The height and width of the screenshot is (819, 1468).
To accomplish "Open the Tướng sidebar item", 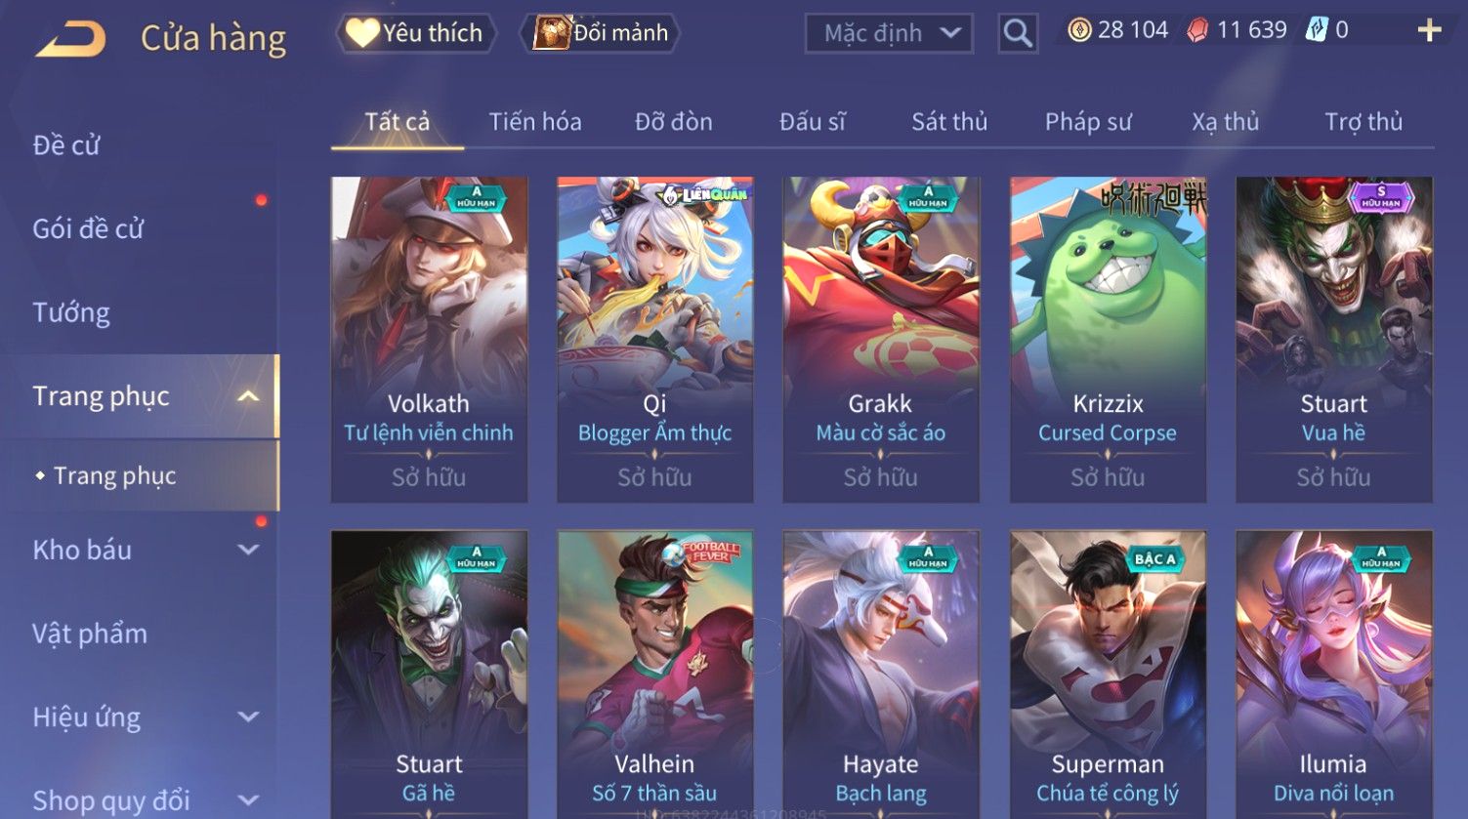I will point(71,313).
